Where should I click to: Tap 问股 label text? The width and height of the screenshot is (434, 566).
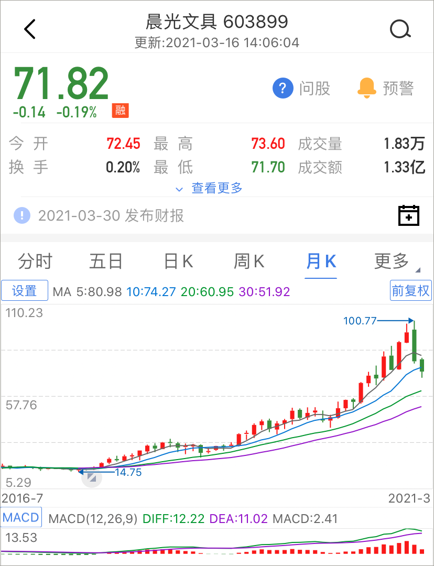tap(314, 89)
